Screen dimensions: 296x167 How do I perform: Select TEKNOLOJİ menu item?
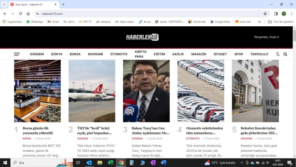coord(259,54)
